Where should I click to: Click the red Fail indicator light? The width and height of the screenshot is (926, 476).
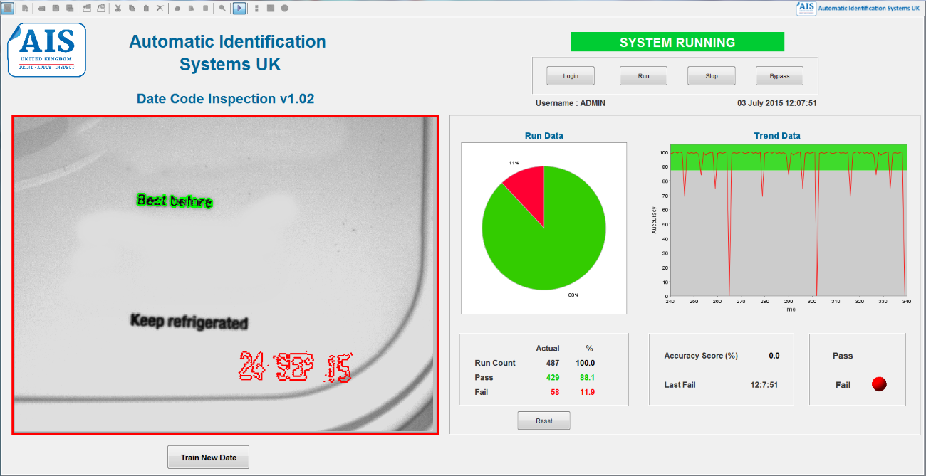[x=879, y=384]
